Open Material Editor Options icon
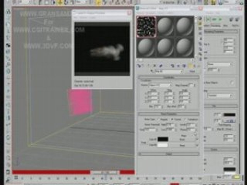This screenshot has width=247, height=185. [200, 49]
